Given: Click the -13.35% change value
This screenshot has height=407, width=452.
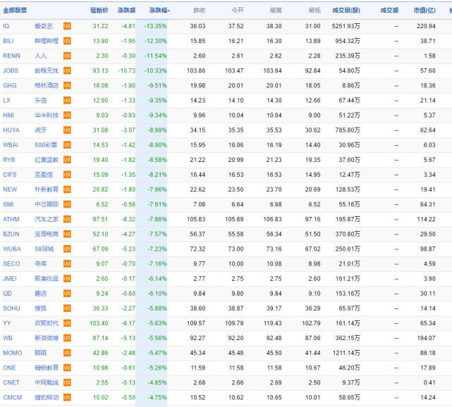Looking at the screenshot, I should (x=156, y=26).
